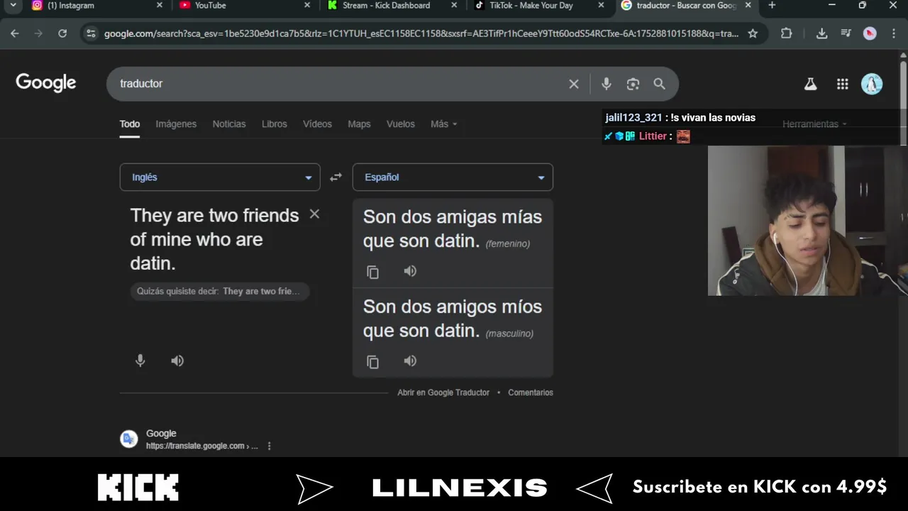Copy the masculino translation
Viewport: 908px width, 511px height.
click(372, 362)
